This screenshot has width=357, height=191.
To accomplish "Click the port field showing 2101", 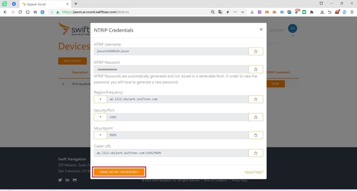I will point(177,117).
